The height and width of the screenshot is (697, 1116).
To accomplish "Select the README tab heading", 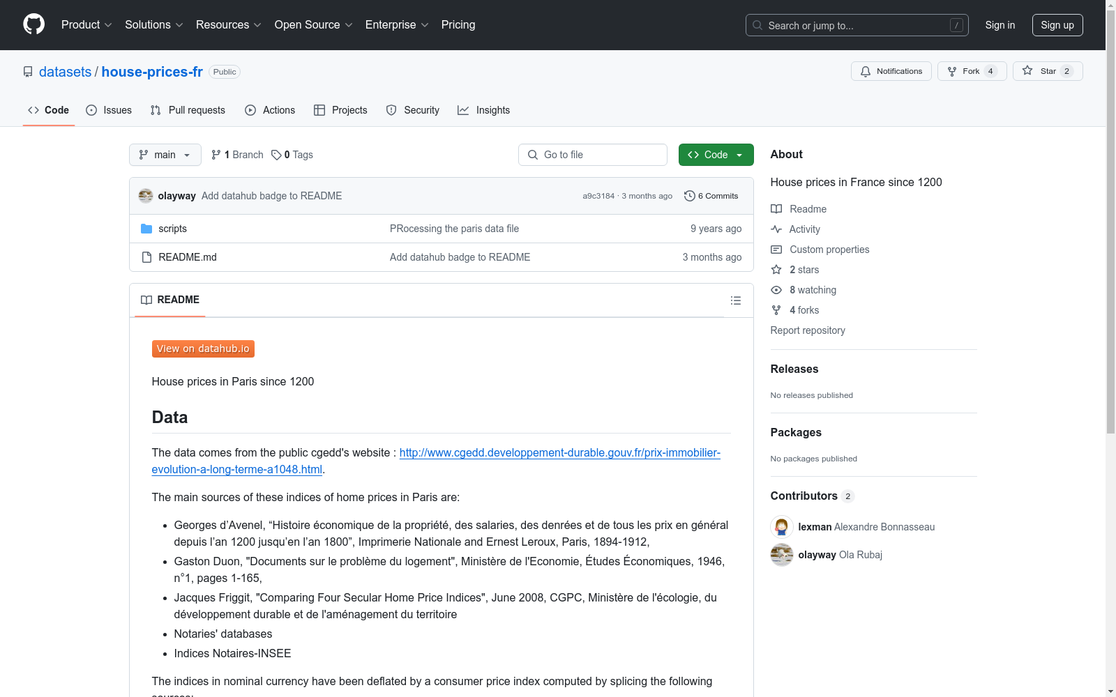I will click(170, 300).
